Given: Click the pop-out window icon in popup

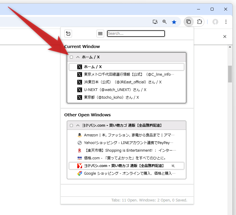Looking at the screenshot, I should pos(68,34).
